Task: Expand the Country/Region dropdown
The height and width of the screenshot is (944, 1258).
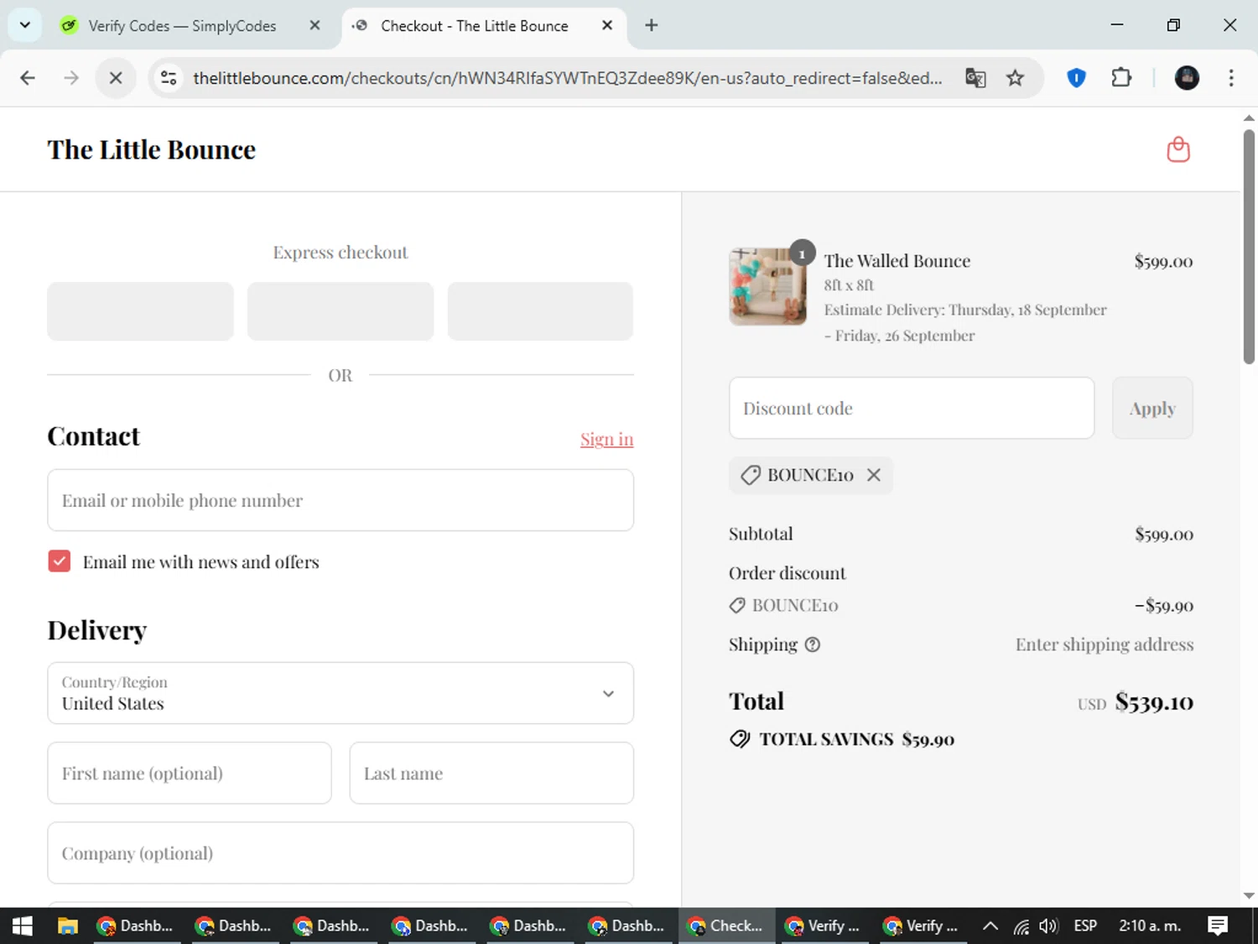Action: point(340,693)
